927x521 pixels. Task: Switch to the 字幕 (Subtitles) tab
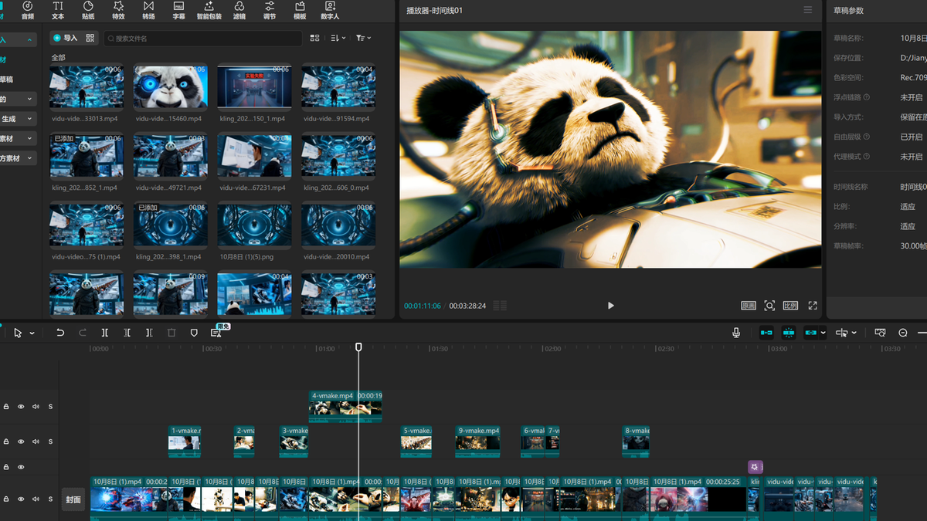[x=178, y=10]
